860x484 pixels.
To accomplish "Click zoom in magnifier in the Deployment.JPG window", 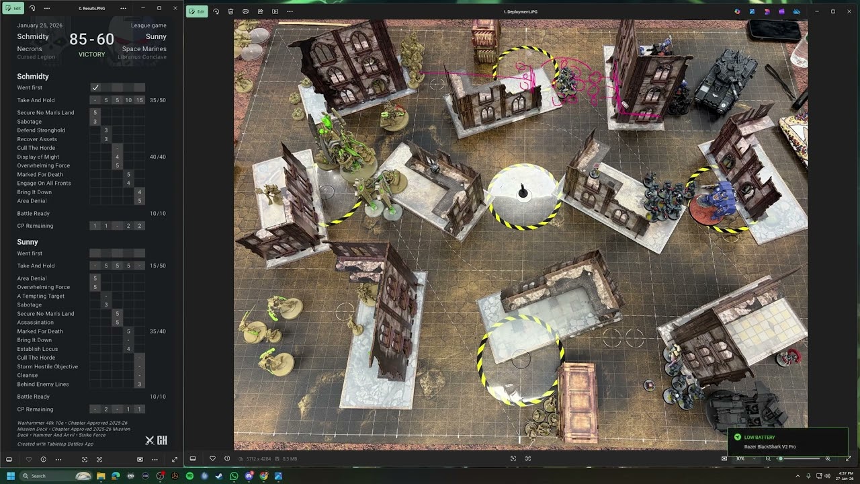I will click(x=828, y=458).
